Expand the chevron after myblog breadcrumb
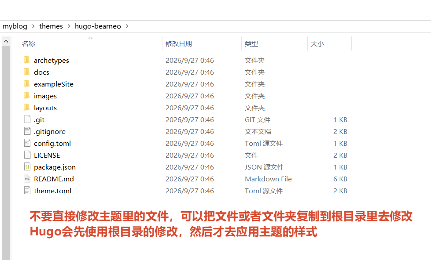Viewport: 431px width, 260px height. point(33,26)
